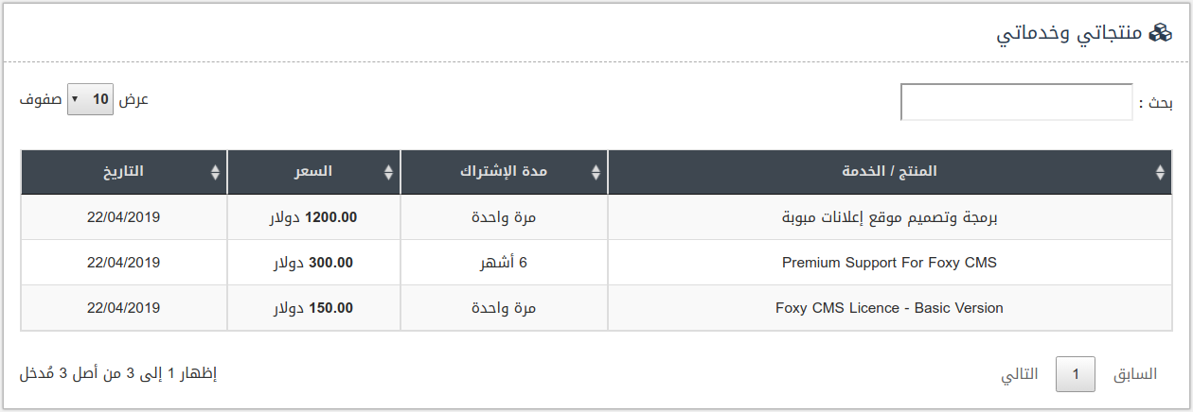Click sort arrows in المنتج / الخدمة column

(x=1161, y=172)
